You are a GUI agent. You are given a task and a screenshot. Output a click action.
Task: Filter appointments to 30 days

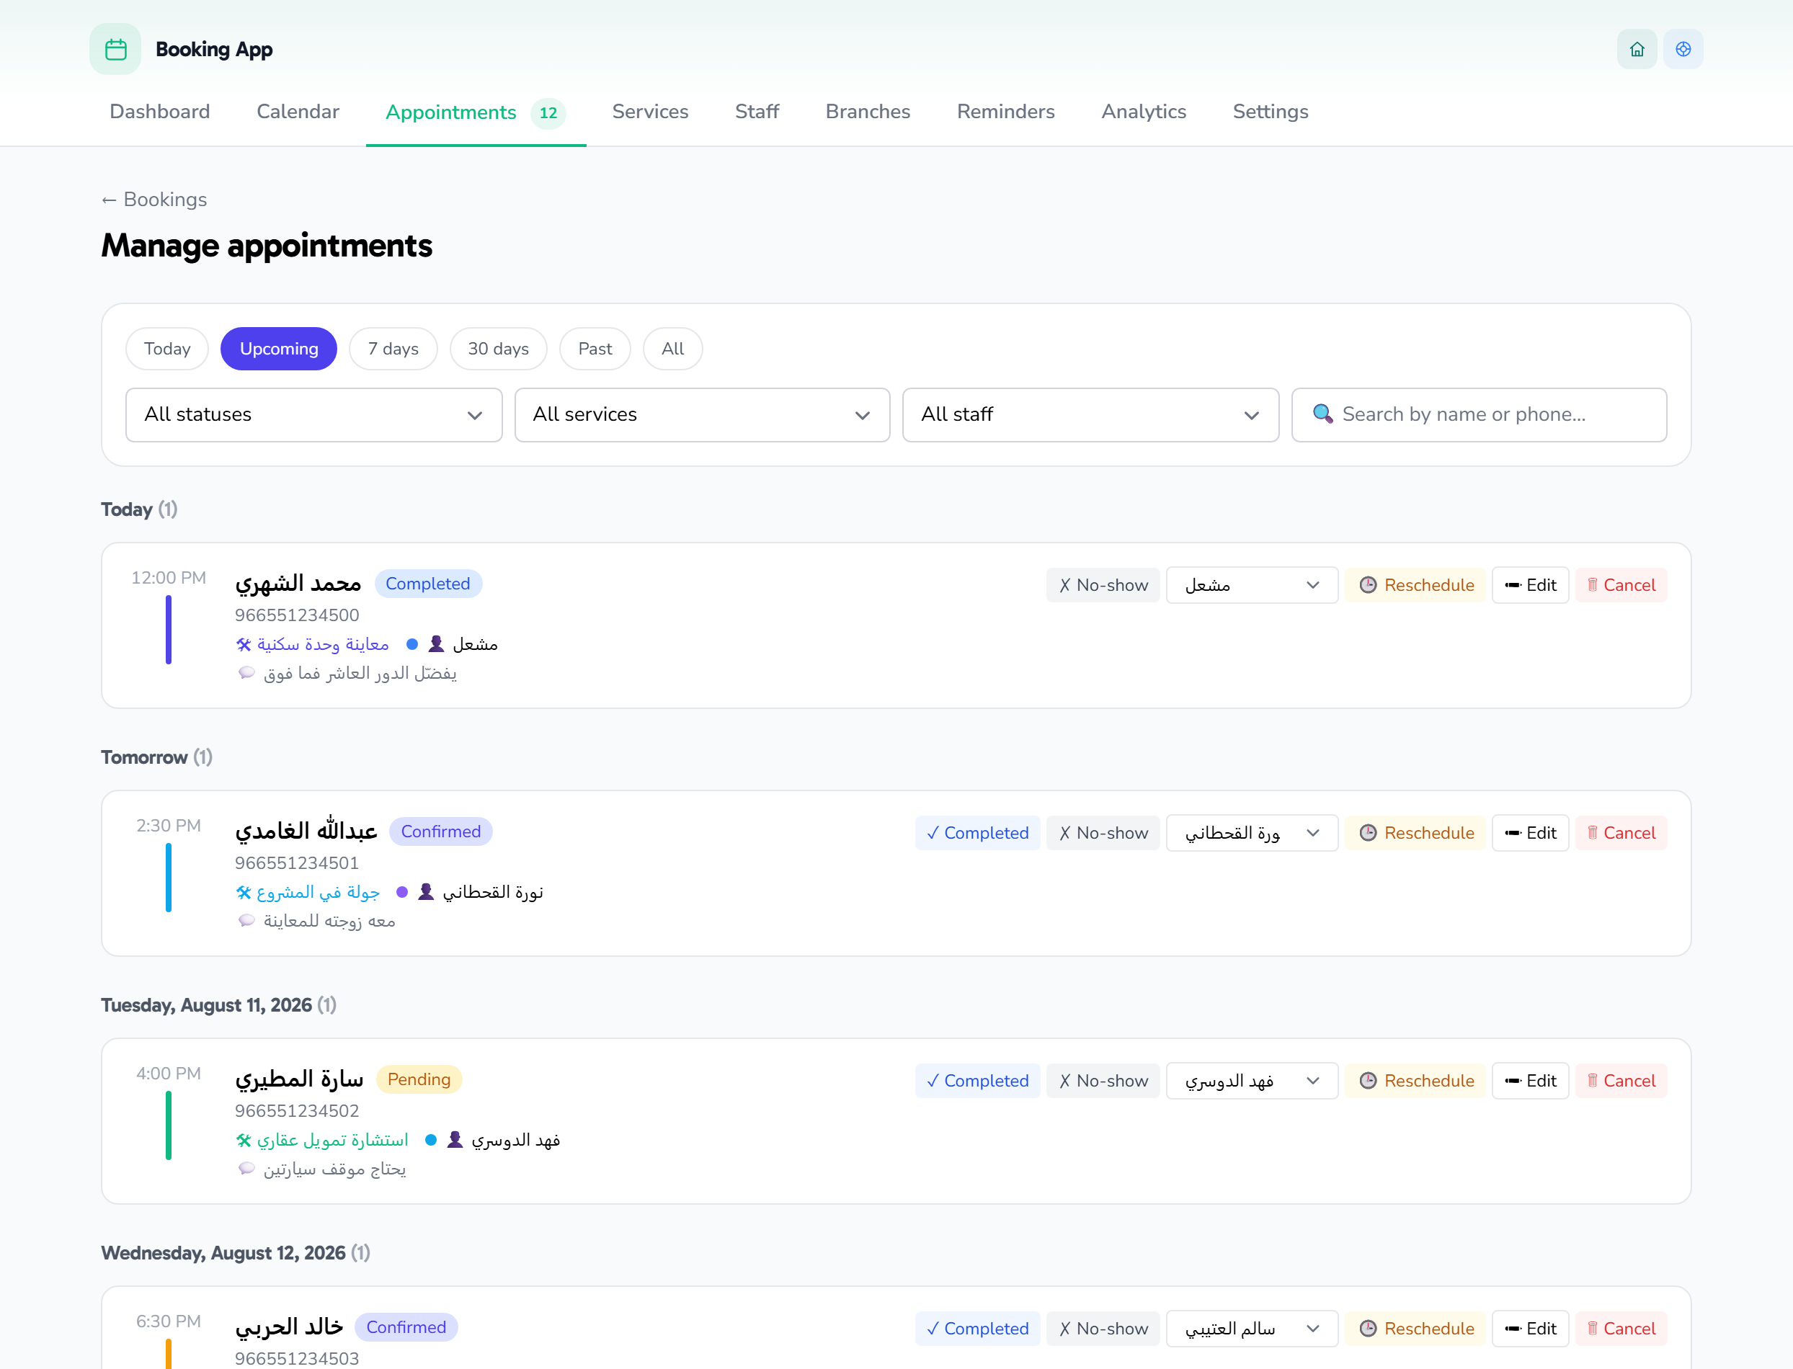pos(498,349)
